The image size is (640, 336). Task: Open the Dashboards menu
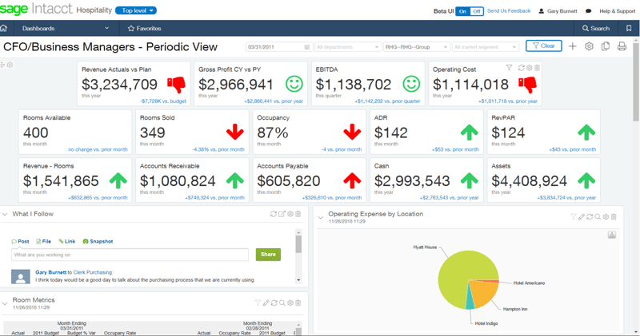point(66,28)
